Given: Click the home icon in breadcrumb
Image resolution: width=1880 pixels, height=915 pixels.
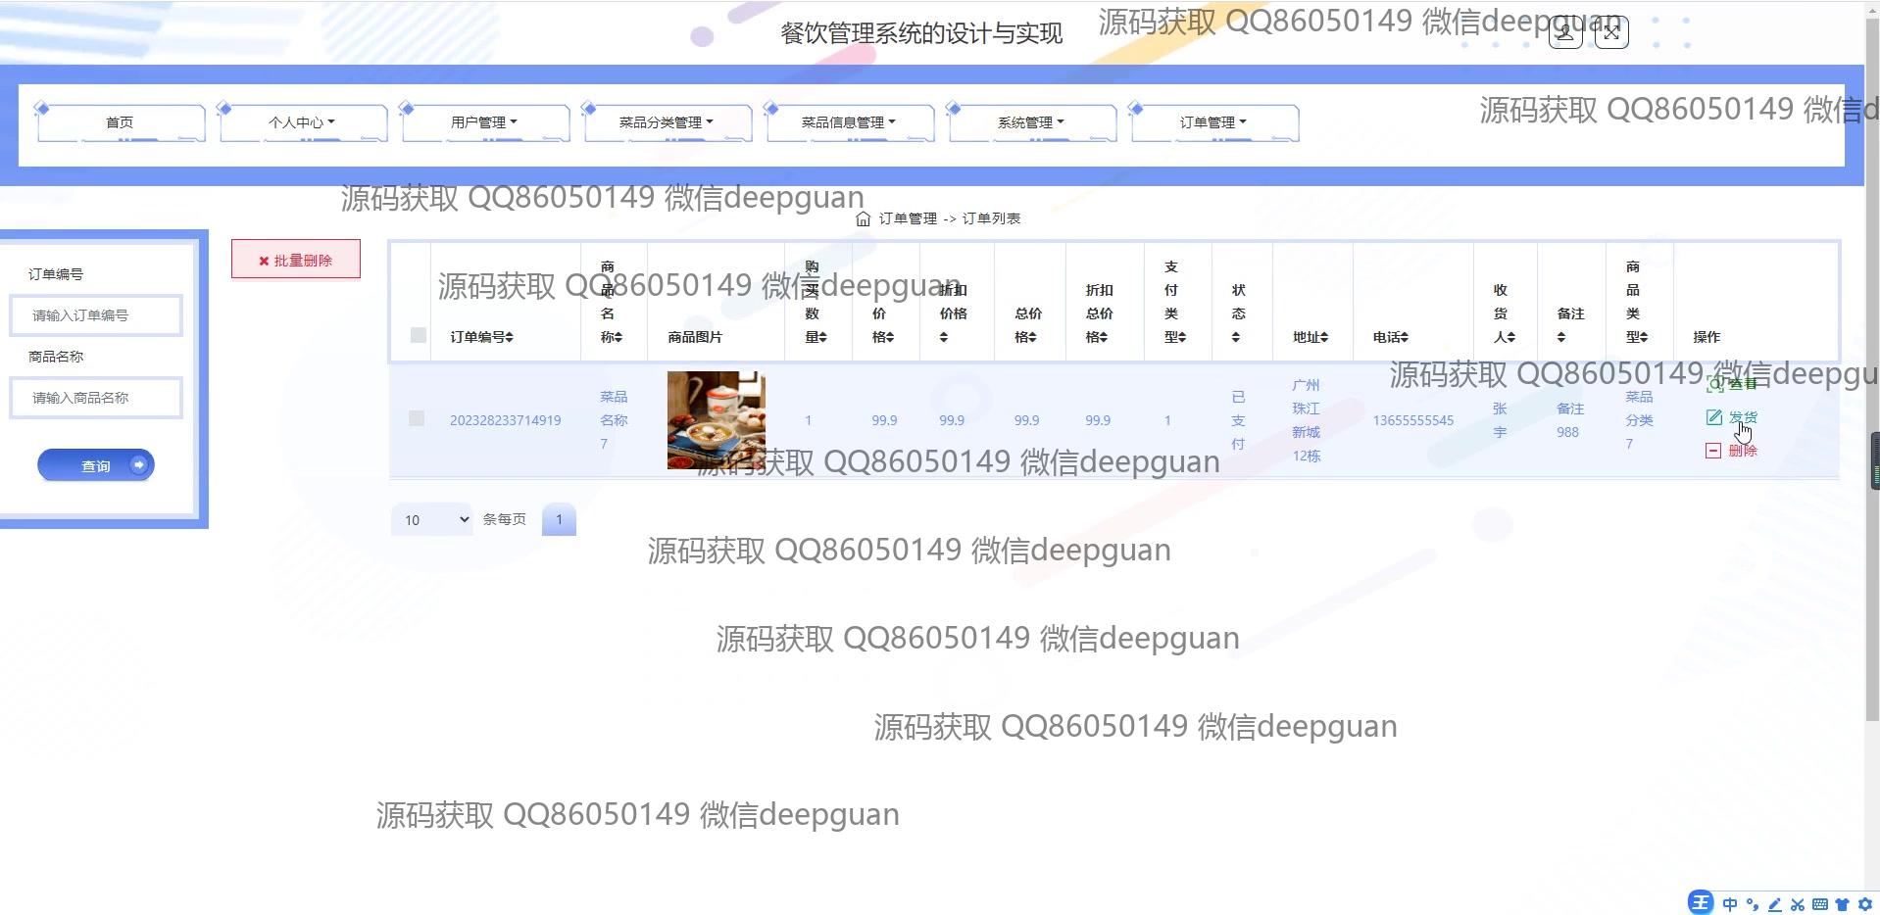Looking at the screenshot, I should [863, 218].
